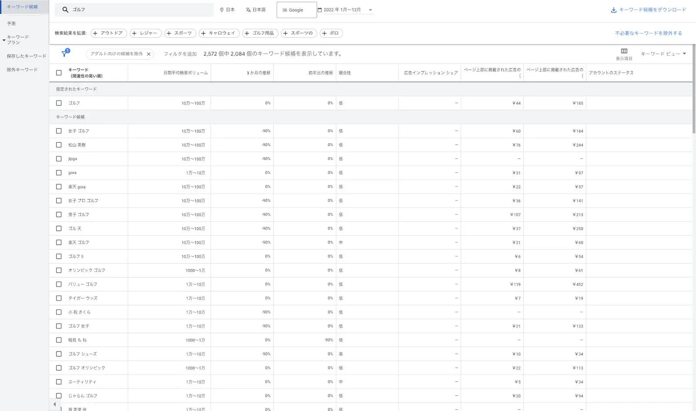Select the 松山 英樹 keyword checkbox
The image size is (696, 411).
tap(59, 145)
